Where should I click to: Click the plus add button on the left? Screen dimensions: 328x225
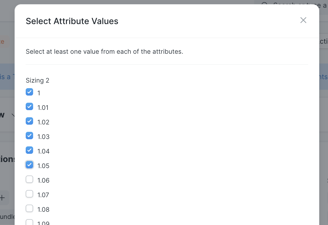(3, 197)
